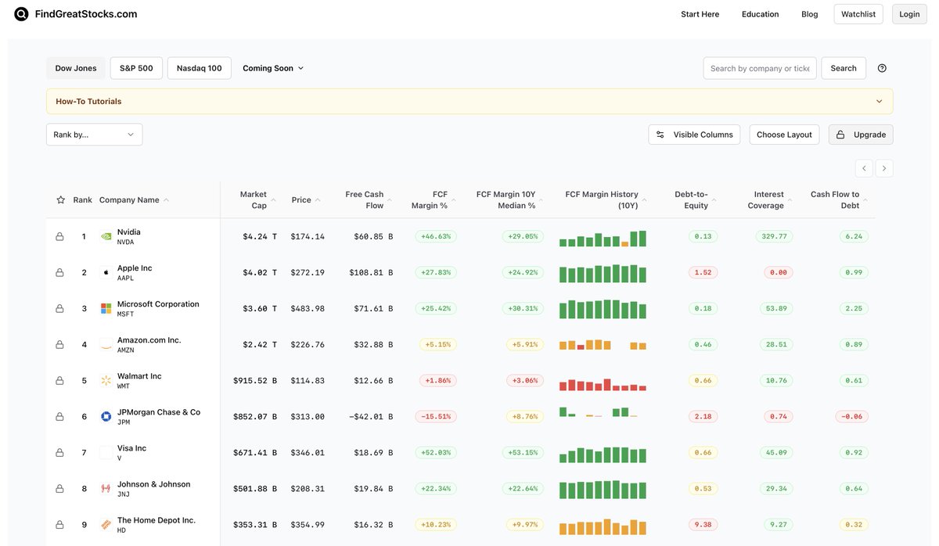This screenshot has height=546, width=939.
Task: Click the +46.63% FCF margin badge
Action: (x=436, y=236)
